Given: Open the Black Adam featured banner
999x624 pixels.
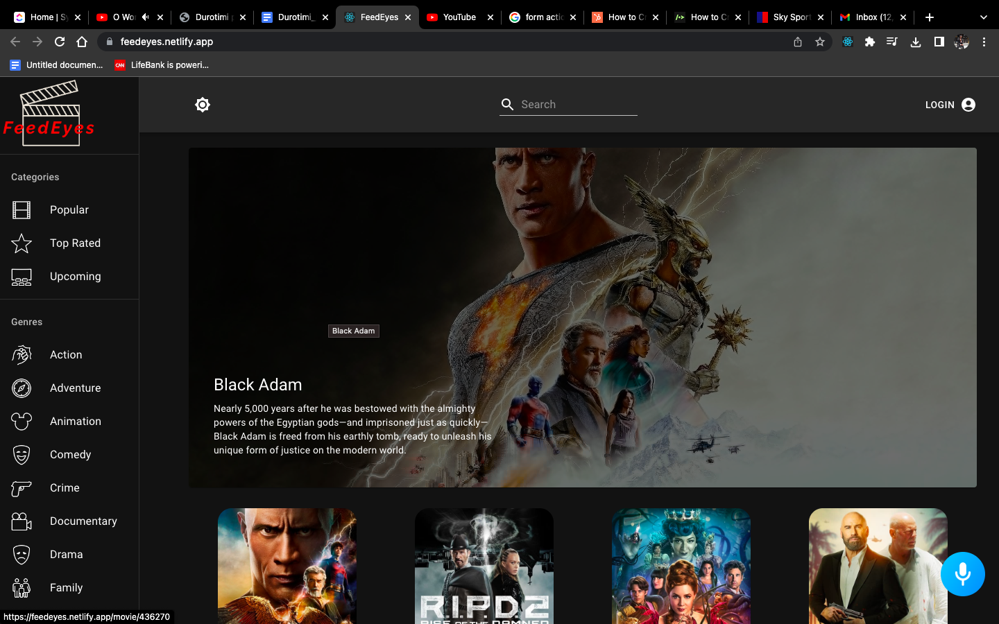Looking at the screenshot, I should 583,318.
